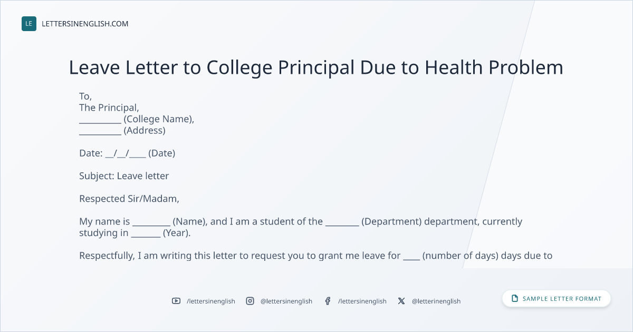Open the /lettersinenglish Facebook handle
The height and width of the screenshot is (332, 633).
(362, 301)
